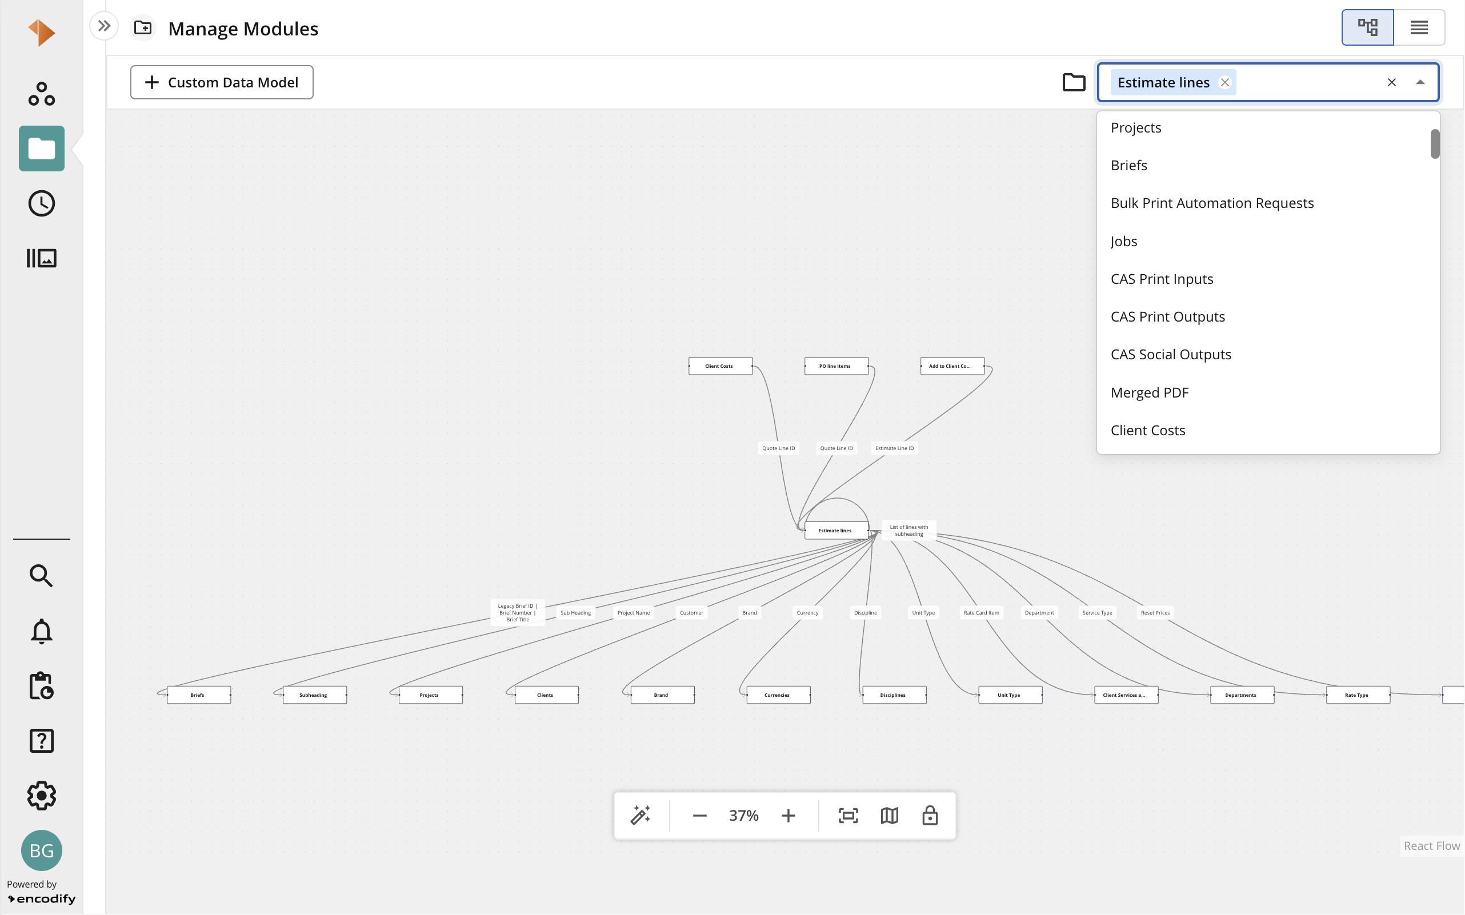Click the fit view icon
The width and height of the screenshot is (1465, 915).
848,815
